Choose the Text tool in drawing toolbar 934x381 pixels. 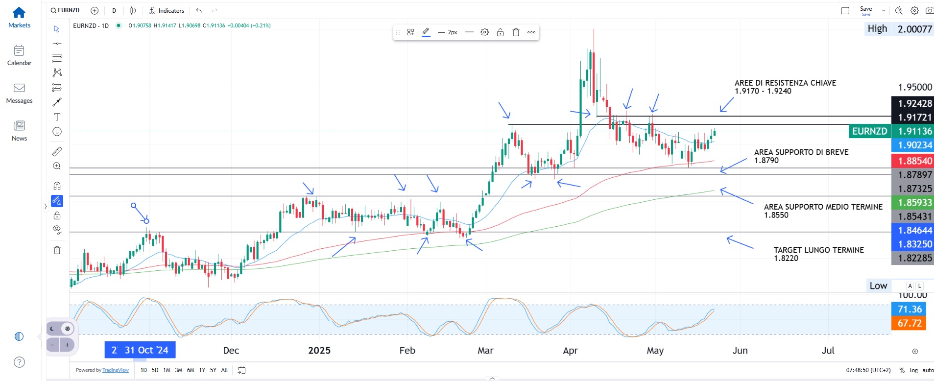click(x=57, y=117)
